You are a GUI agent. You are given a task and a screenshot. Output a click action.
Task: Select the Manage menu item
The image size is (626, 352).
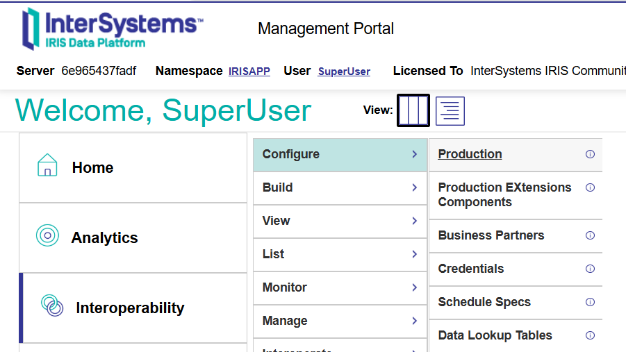pyautogui.click(x=340, y=321)
